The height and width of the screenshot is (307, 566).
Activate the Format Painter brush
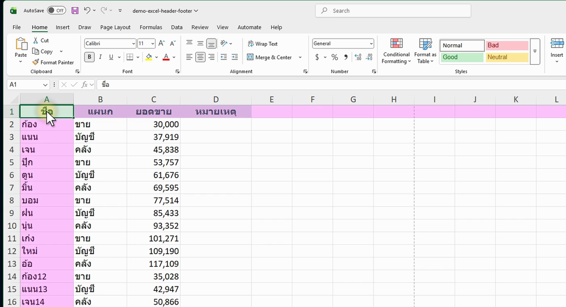coord(53,62)
